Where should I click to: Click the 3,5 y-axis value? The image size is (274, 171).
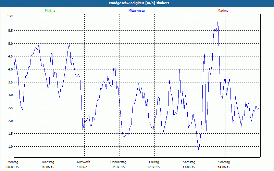10,82
